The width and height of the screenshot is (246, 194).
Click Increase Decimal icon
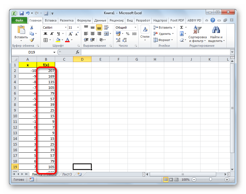[118, 40]
